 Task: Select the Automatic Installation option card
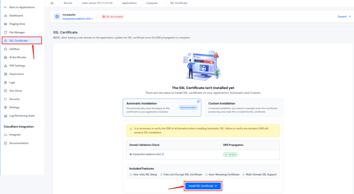click(162, 108)
